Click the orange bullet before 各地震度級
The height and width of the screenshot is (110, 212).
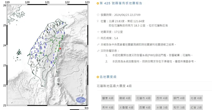click(98, 77)
